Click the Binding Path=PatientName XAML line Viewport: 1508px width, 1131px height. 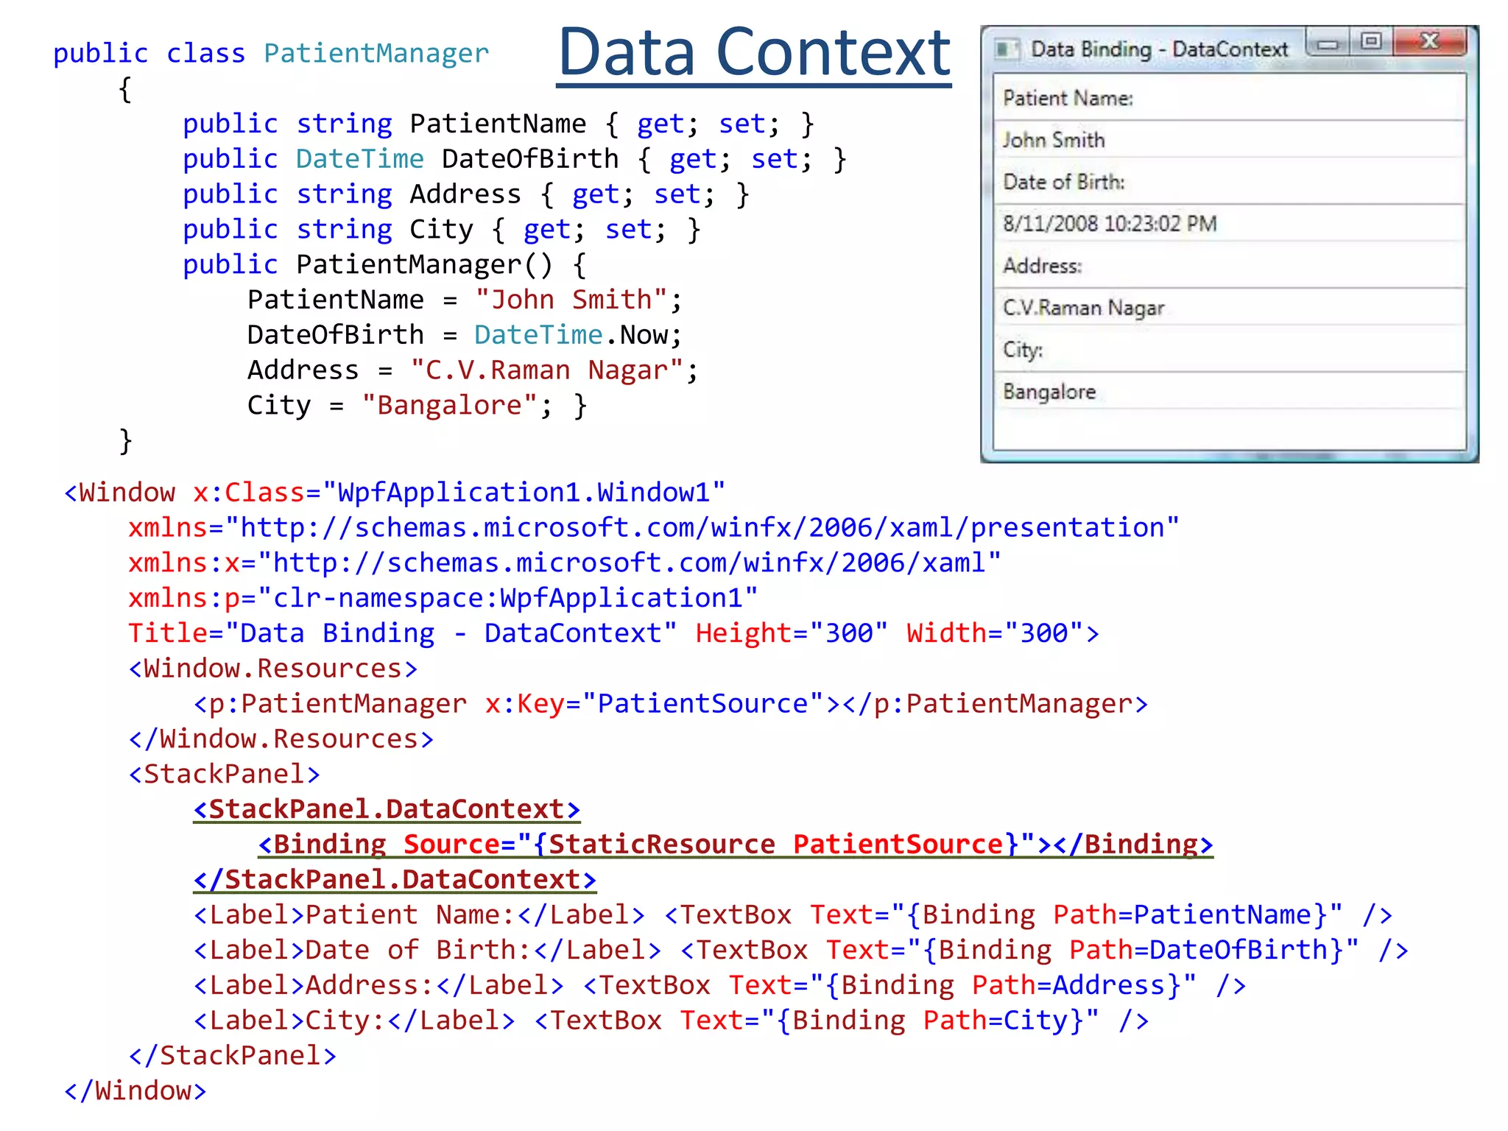pyautogui.click(x=793, y=915)
